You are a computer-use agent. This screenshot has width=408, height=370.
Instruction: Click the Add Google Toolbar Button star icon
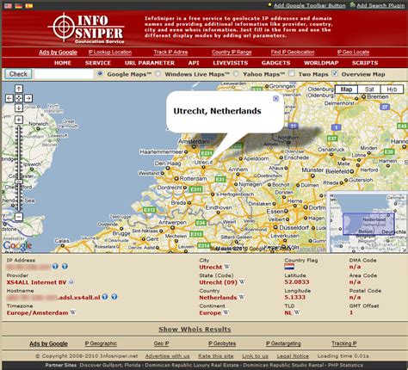pos(269,4)
